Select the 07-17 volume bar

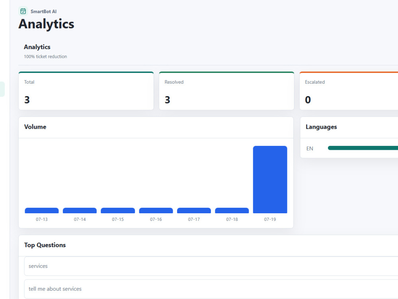[x=194, y=210]
